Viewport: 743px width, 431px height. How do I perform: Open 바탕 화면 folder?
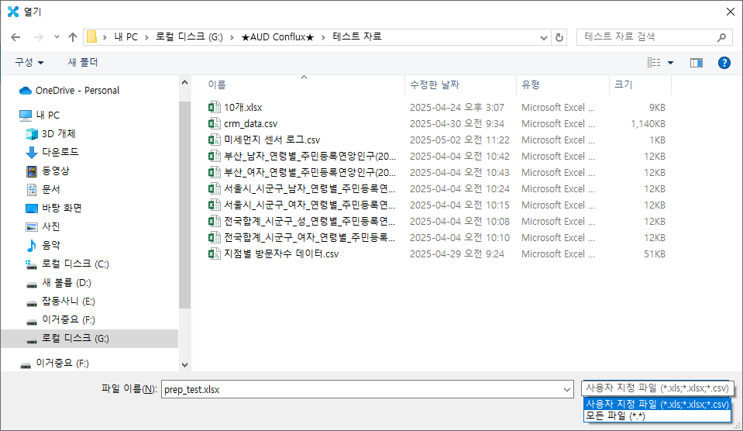click(53, 209)
